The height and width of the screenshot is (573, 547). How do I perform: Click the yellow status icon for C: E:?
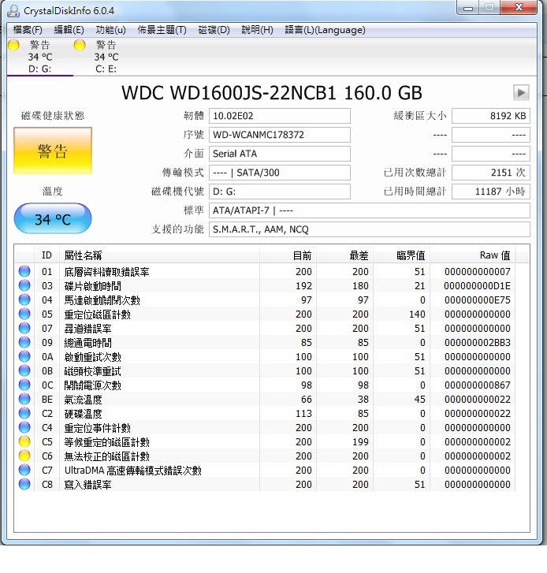80,45
